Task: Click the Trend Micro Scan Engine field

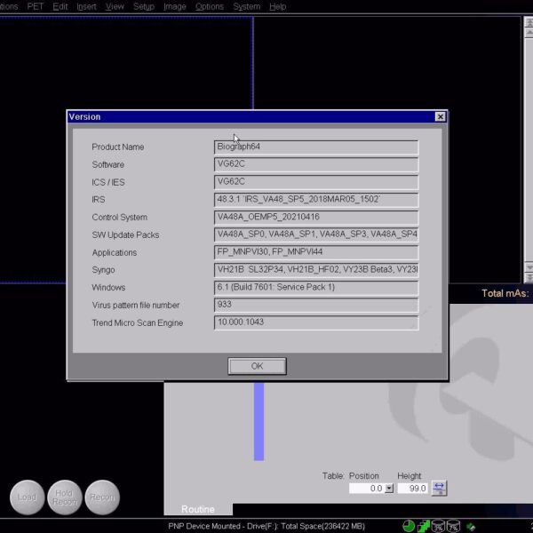Action: click(x=316, y=322)
